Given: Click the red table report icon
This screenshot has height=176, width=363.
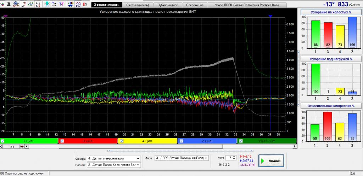Looking at the screenshot, I should coord(85,4).
